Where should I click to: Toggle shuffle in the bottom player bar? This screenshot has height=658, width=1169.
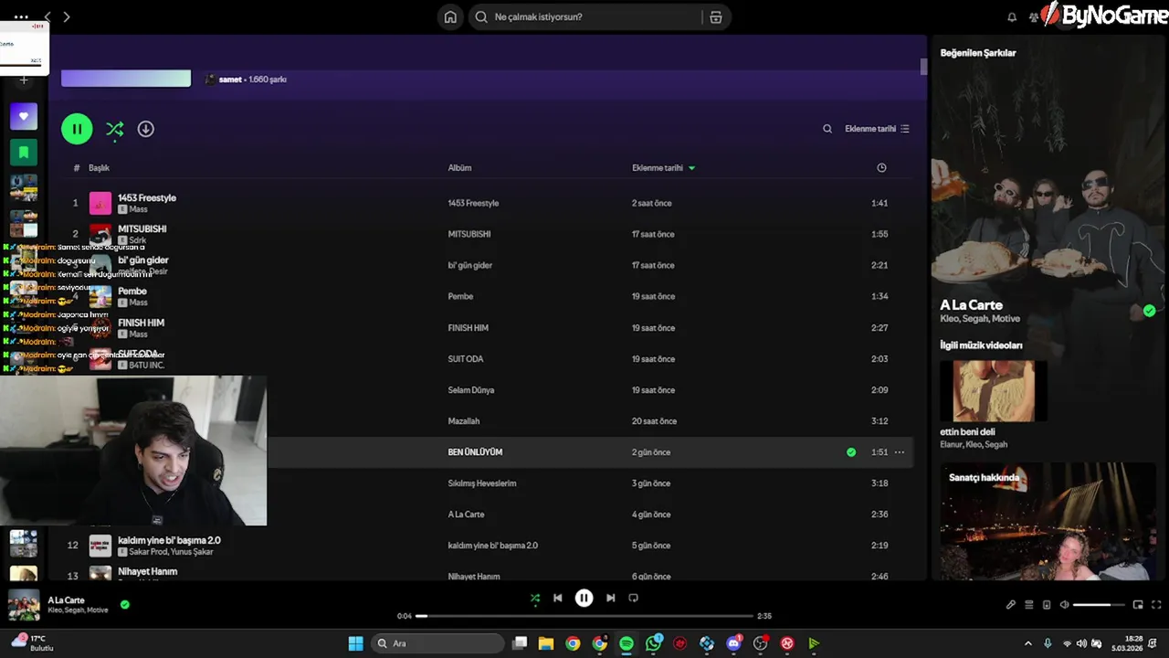535,598
